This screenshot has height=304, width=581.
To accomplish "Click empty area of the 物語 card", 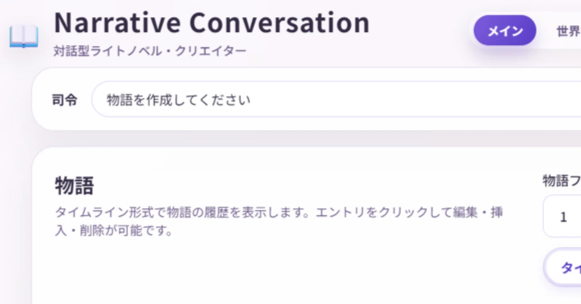I will click(290, 272).
